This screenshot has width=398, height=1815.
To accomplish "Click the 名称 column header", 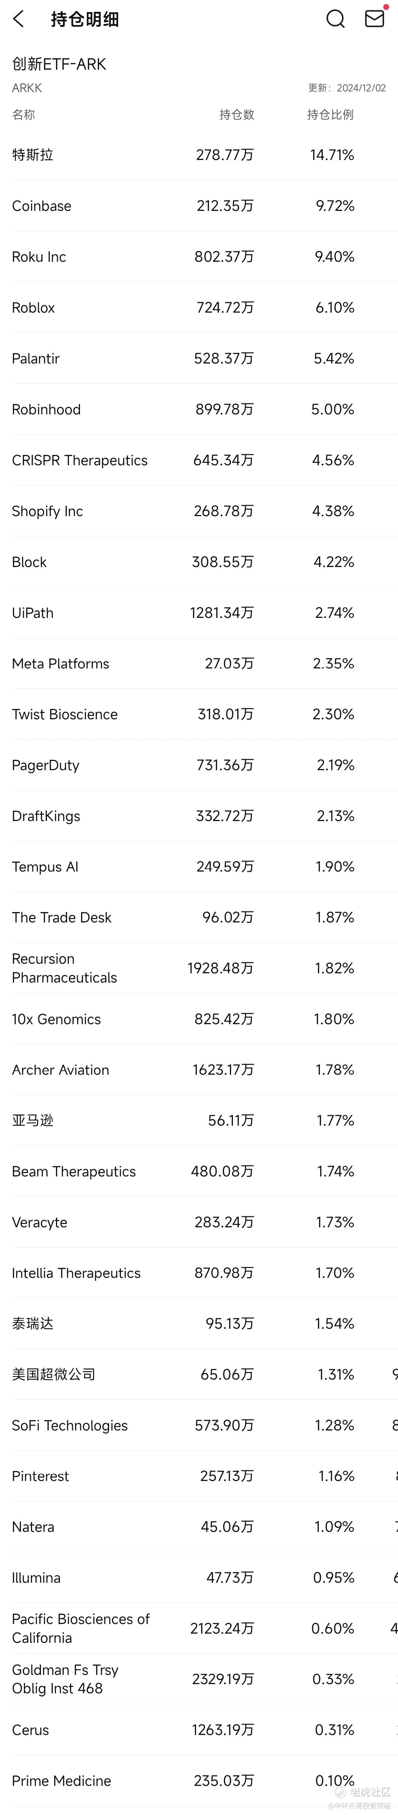I will [x=23, y=115].
